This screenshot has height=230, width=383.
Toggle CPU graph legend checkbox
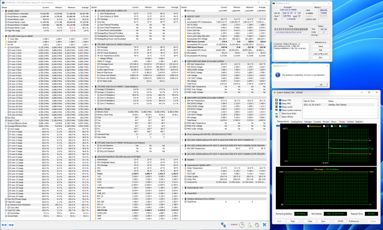pos(324,126)
